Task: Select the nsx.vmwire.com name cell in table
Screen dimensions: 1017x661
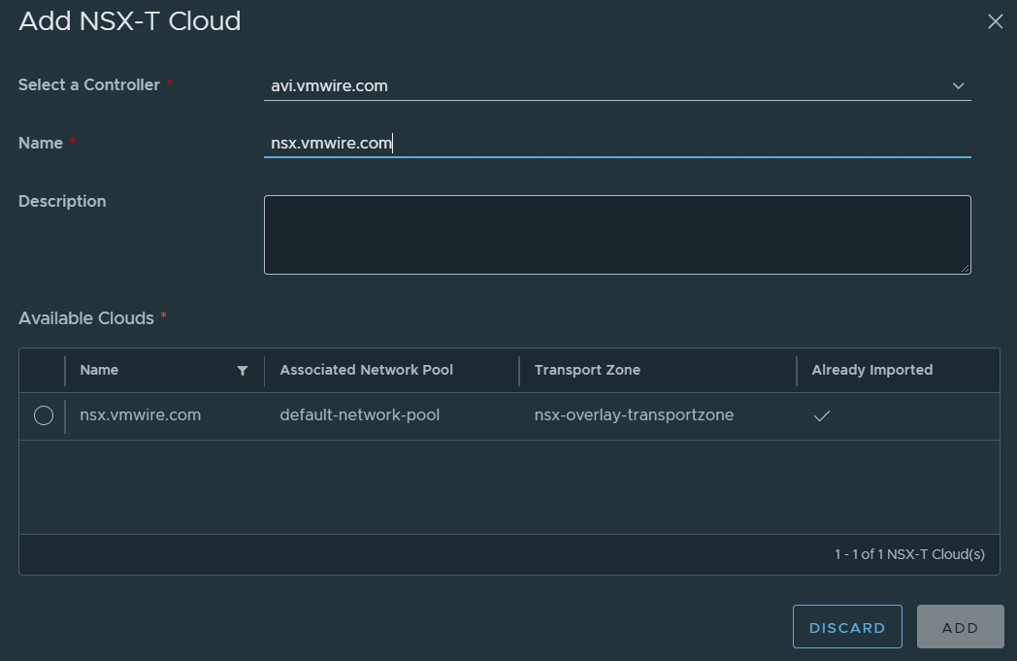Action: click(141, 415)
